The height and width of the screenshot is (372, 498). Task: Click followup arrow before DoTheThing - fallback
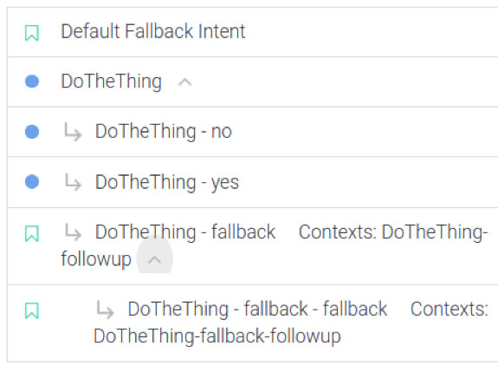pyautogui.click(x=73, y=232)
